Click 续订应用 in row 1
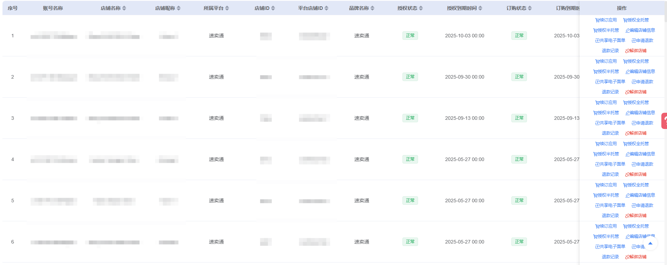The image size is (667, 265). (x=606, y=20)
